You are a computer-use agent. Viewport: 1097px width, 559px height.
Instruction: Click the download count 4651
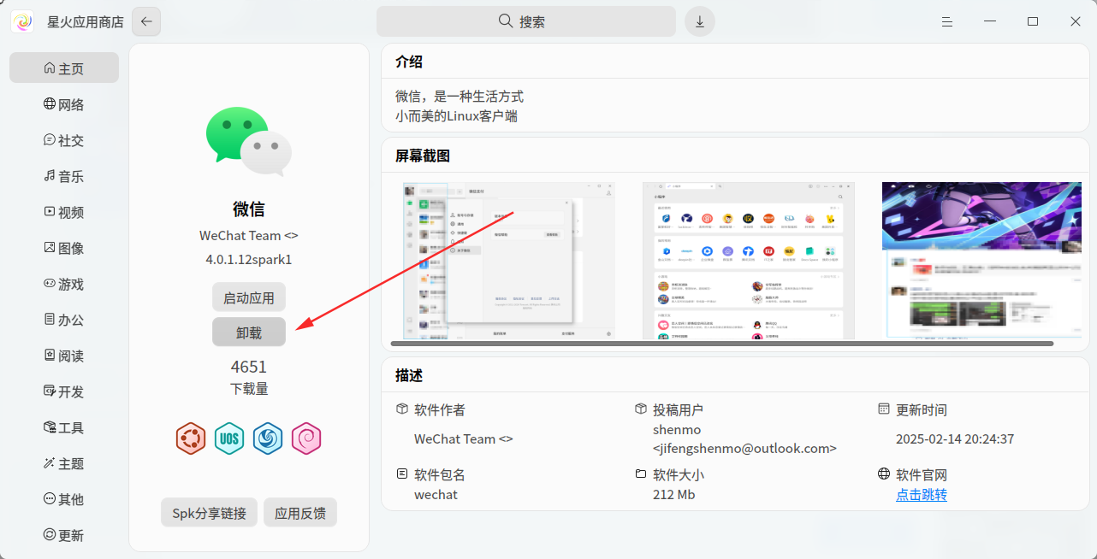(x=249, y=367)
